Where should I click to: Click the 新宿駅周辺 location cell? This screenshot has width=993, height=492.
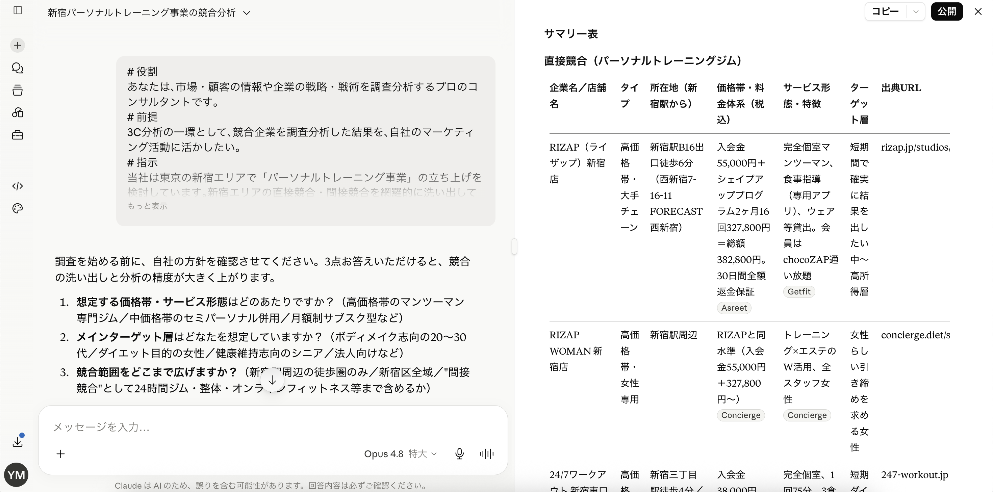673,335
